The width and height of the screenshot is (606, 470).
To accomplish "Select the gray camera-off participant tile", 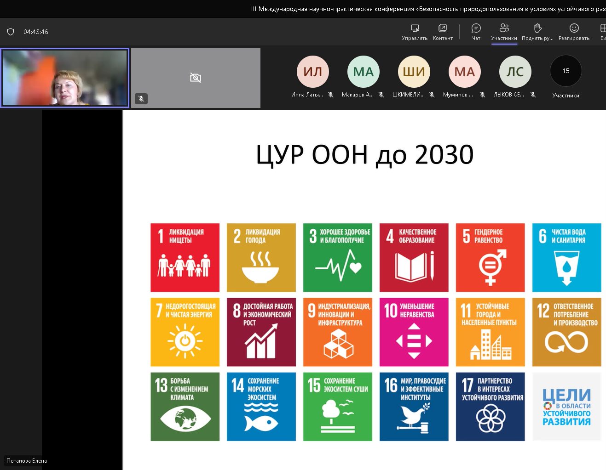I will (x=196, y=78).
